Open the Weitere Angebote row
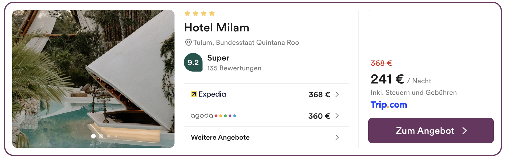 point(266,137)
